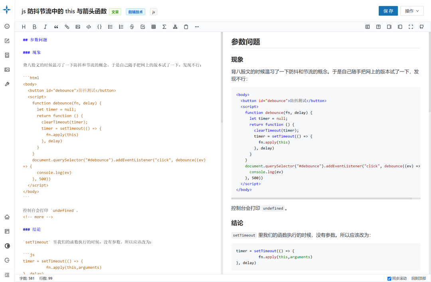431x282 pixels.
Task: Click the 'undefined' inline code in preview
Action: [273, 208]
